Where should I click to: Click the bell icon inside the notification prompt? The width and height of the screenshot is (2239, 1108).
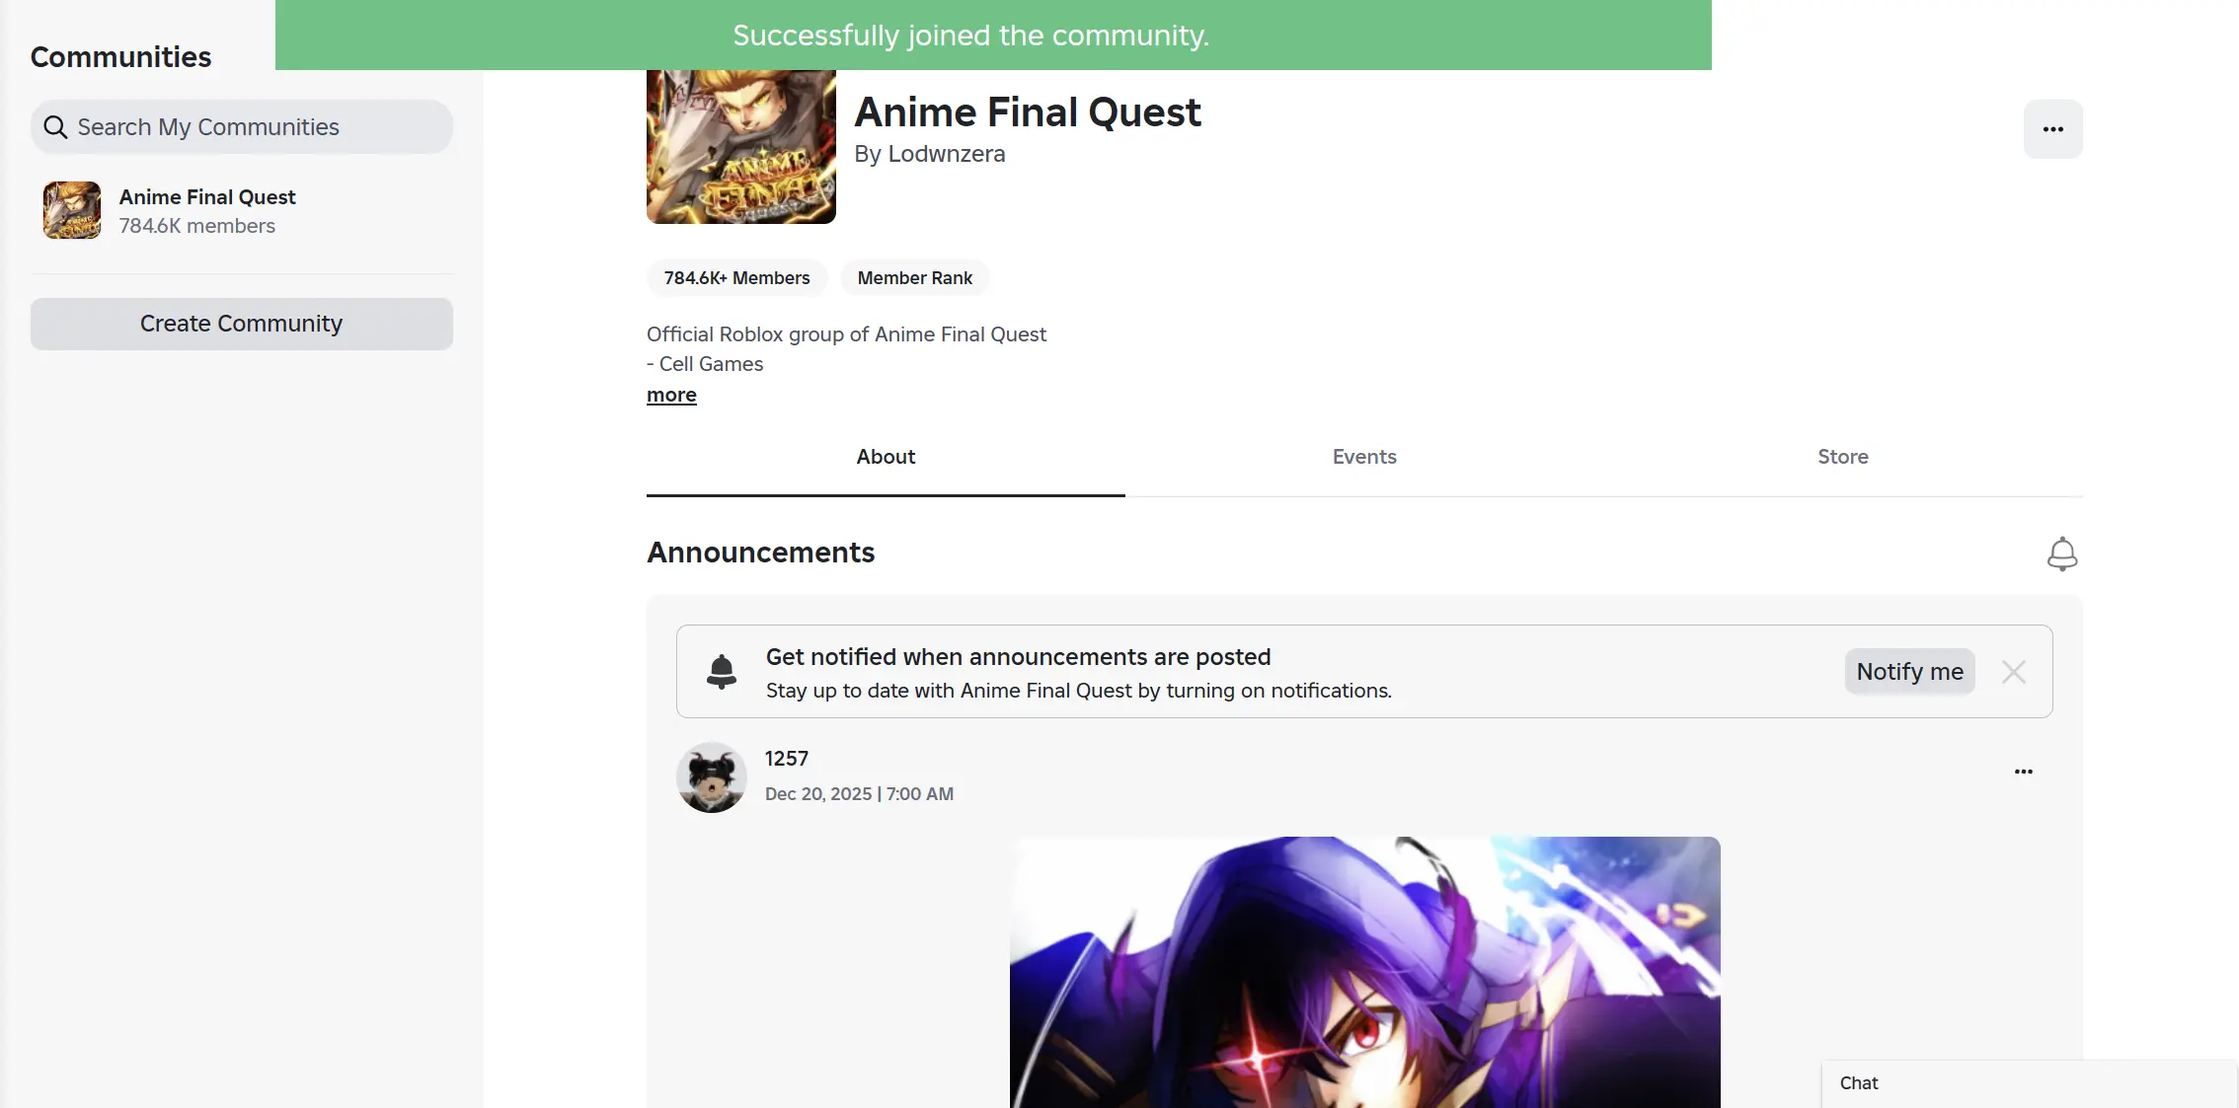pyautogui.click(x=722, y=671)
